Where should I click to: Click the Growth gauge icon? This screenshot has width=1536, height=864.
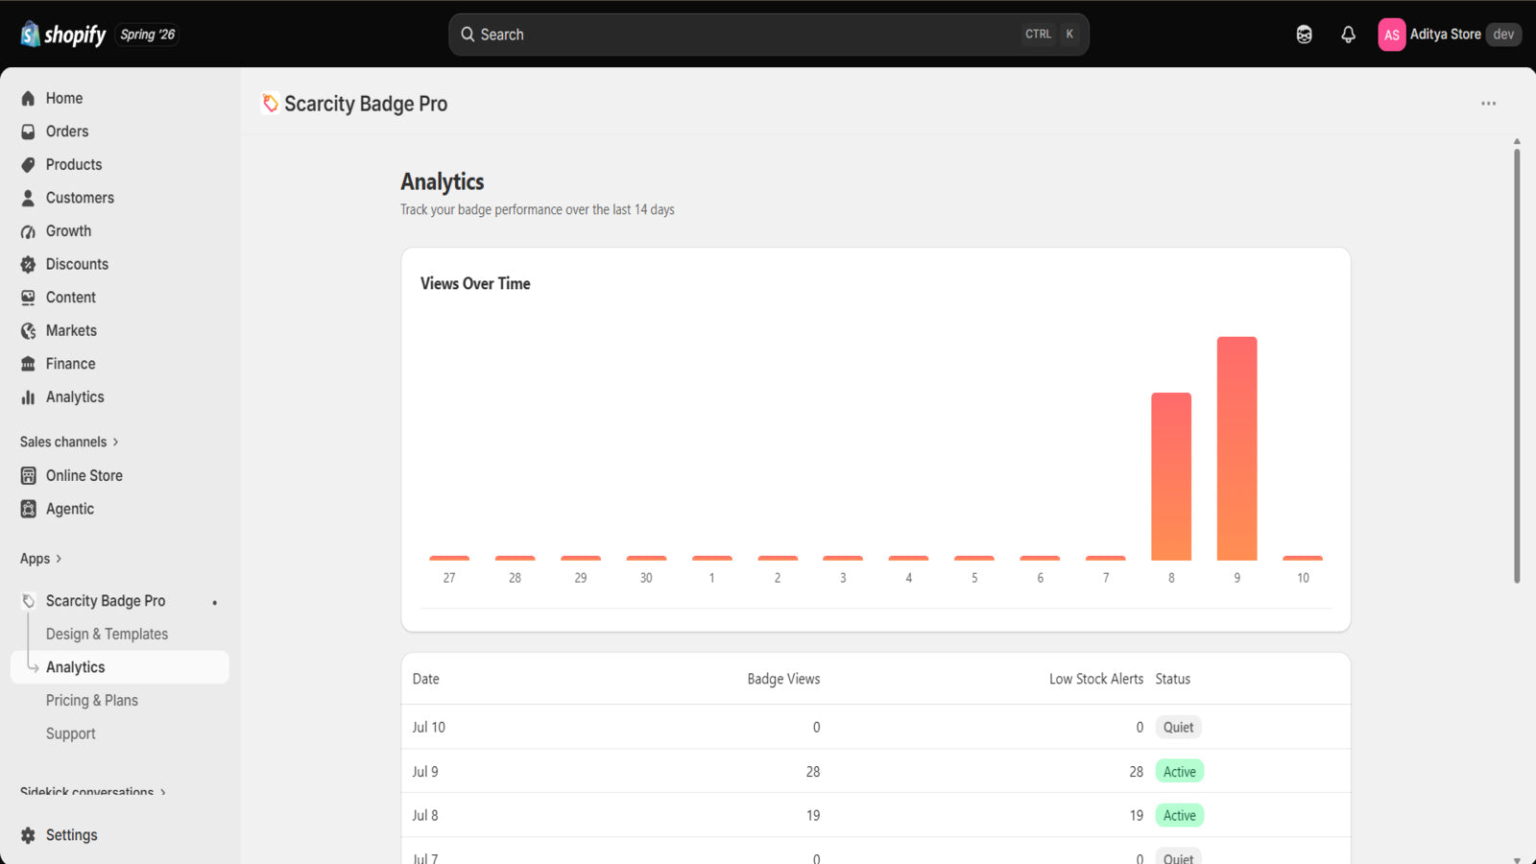pyautogui.click(x=28, y=231)
